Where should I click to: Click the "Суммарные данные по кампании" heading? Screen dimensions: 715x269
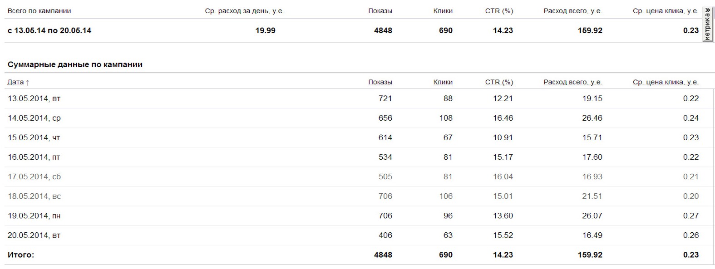pos(75,64)
